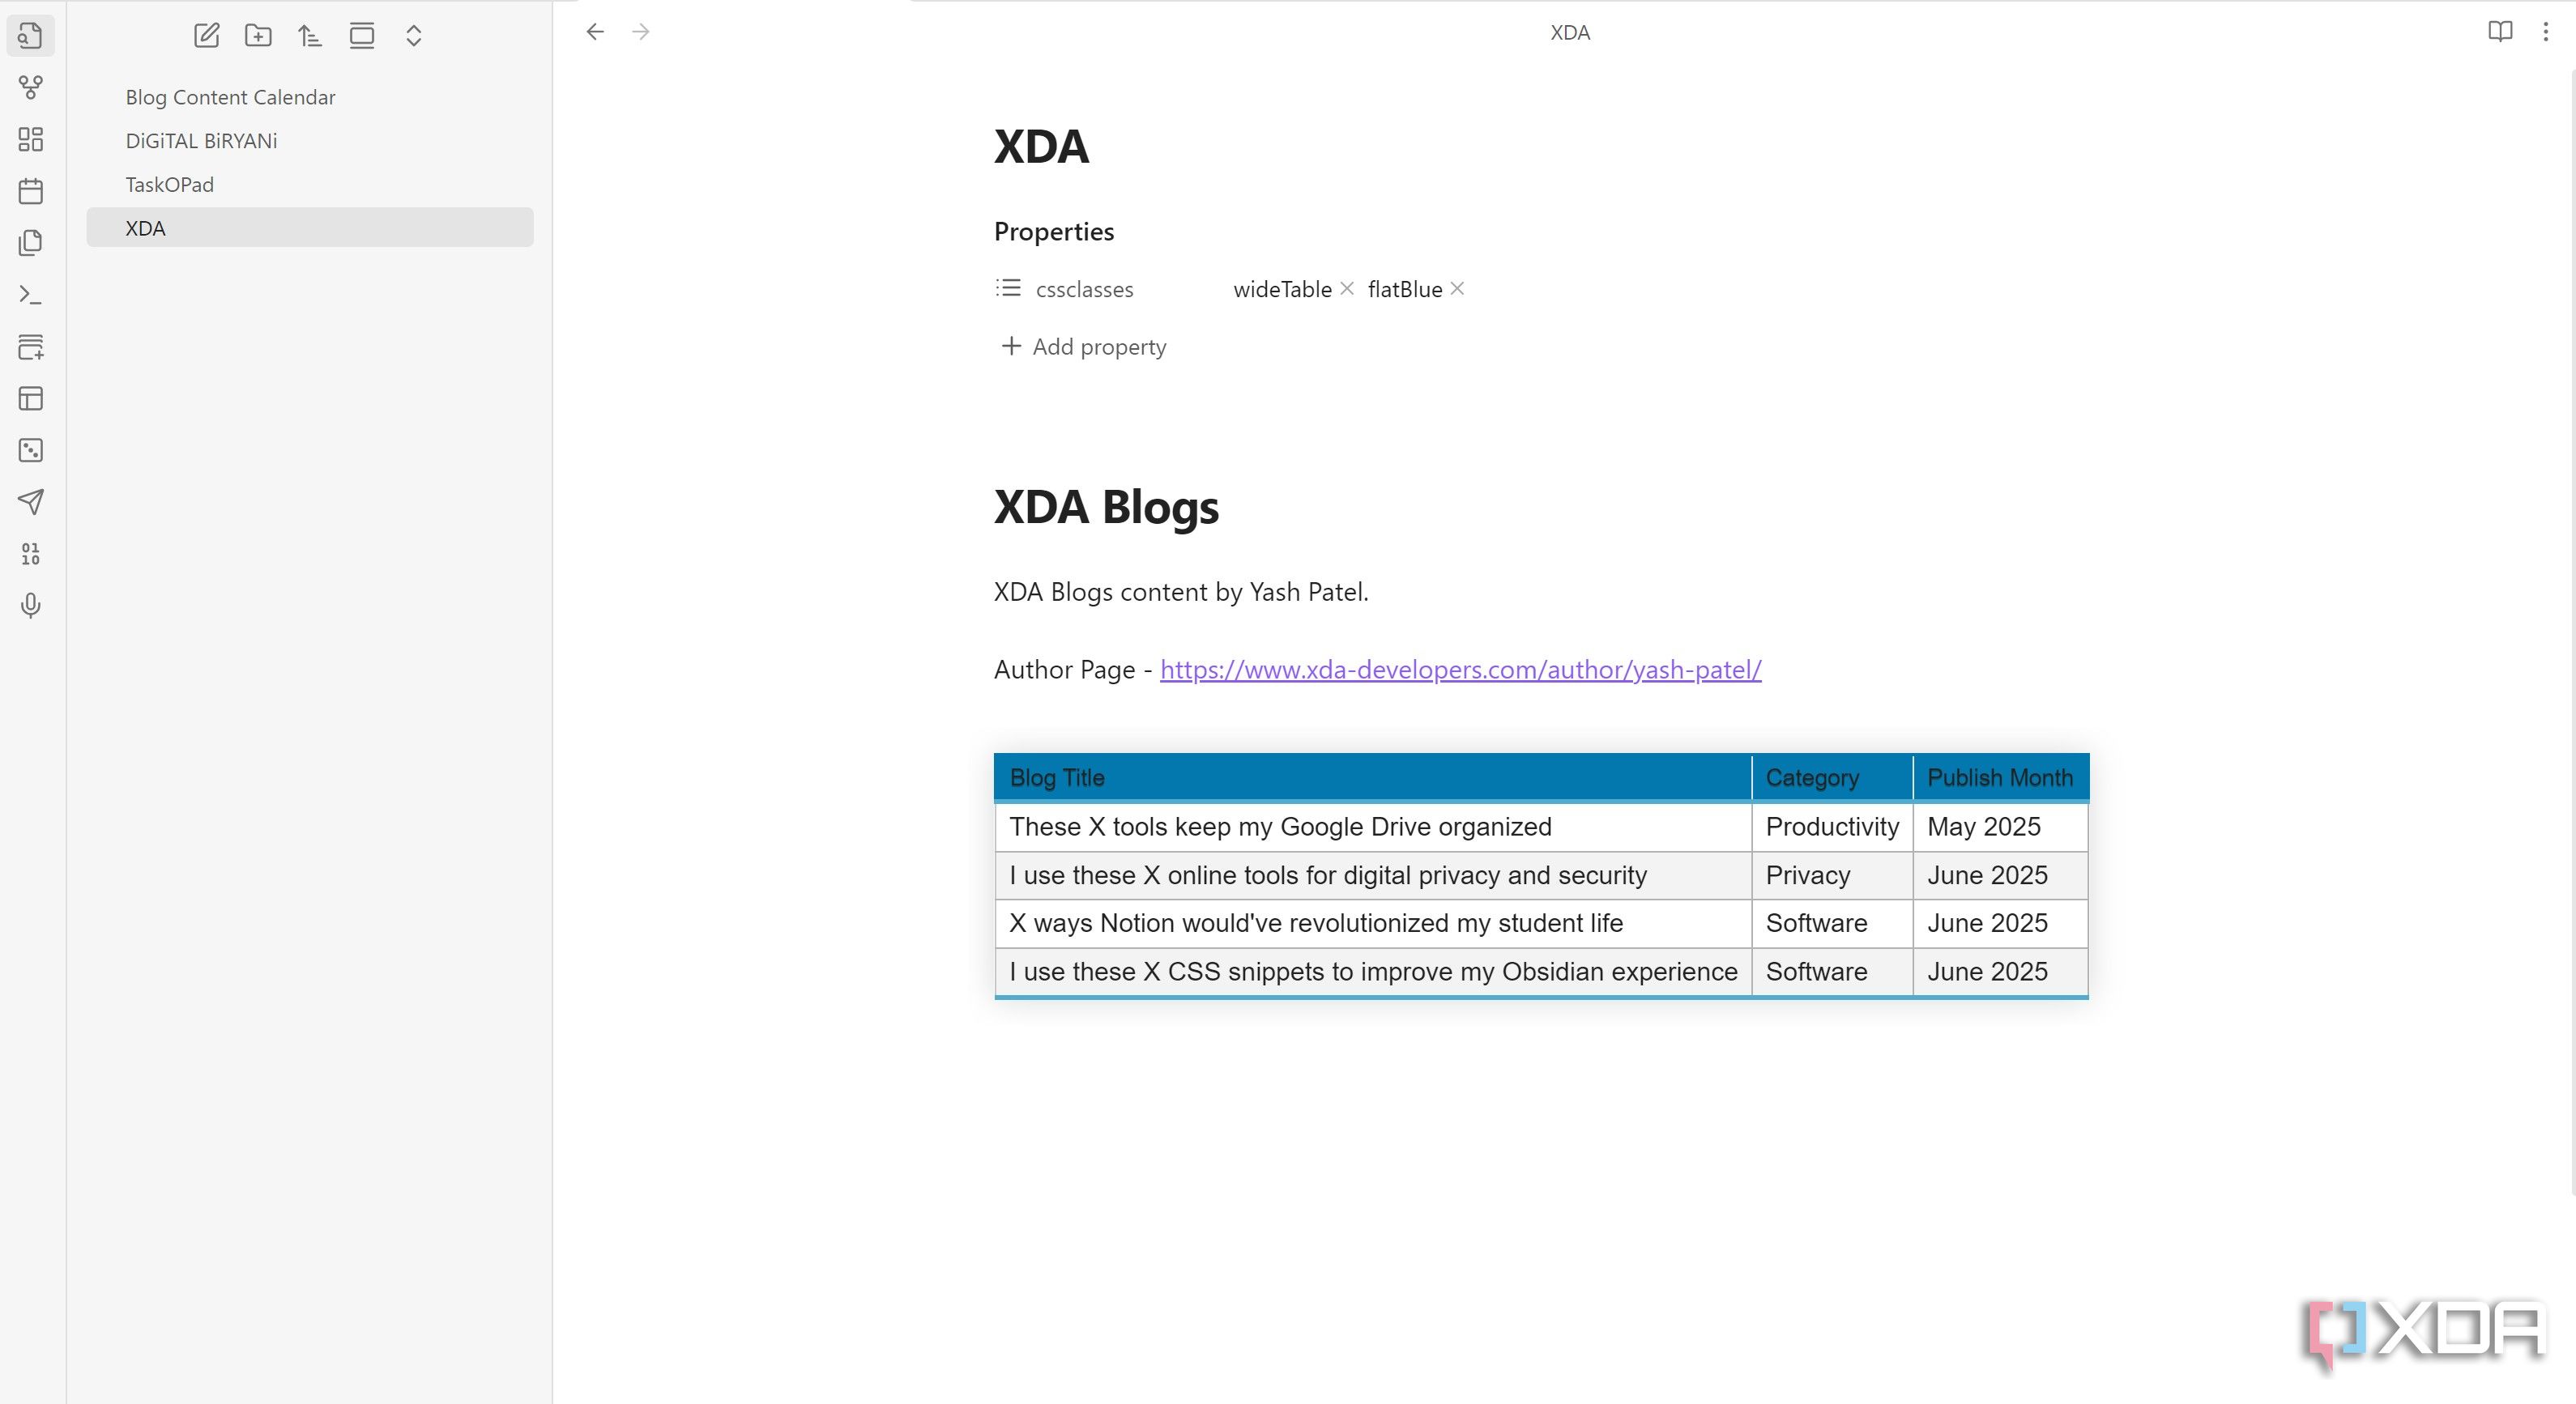Open today's daily note calendar icon

point(31,191)
